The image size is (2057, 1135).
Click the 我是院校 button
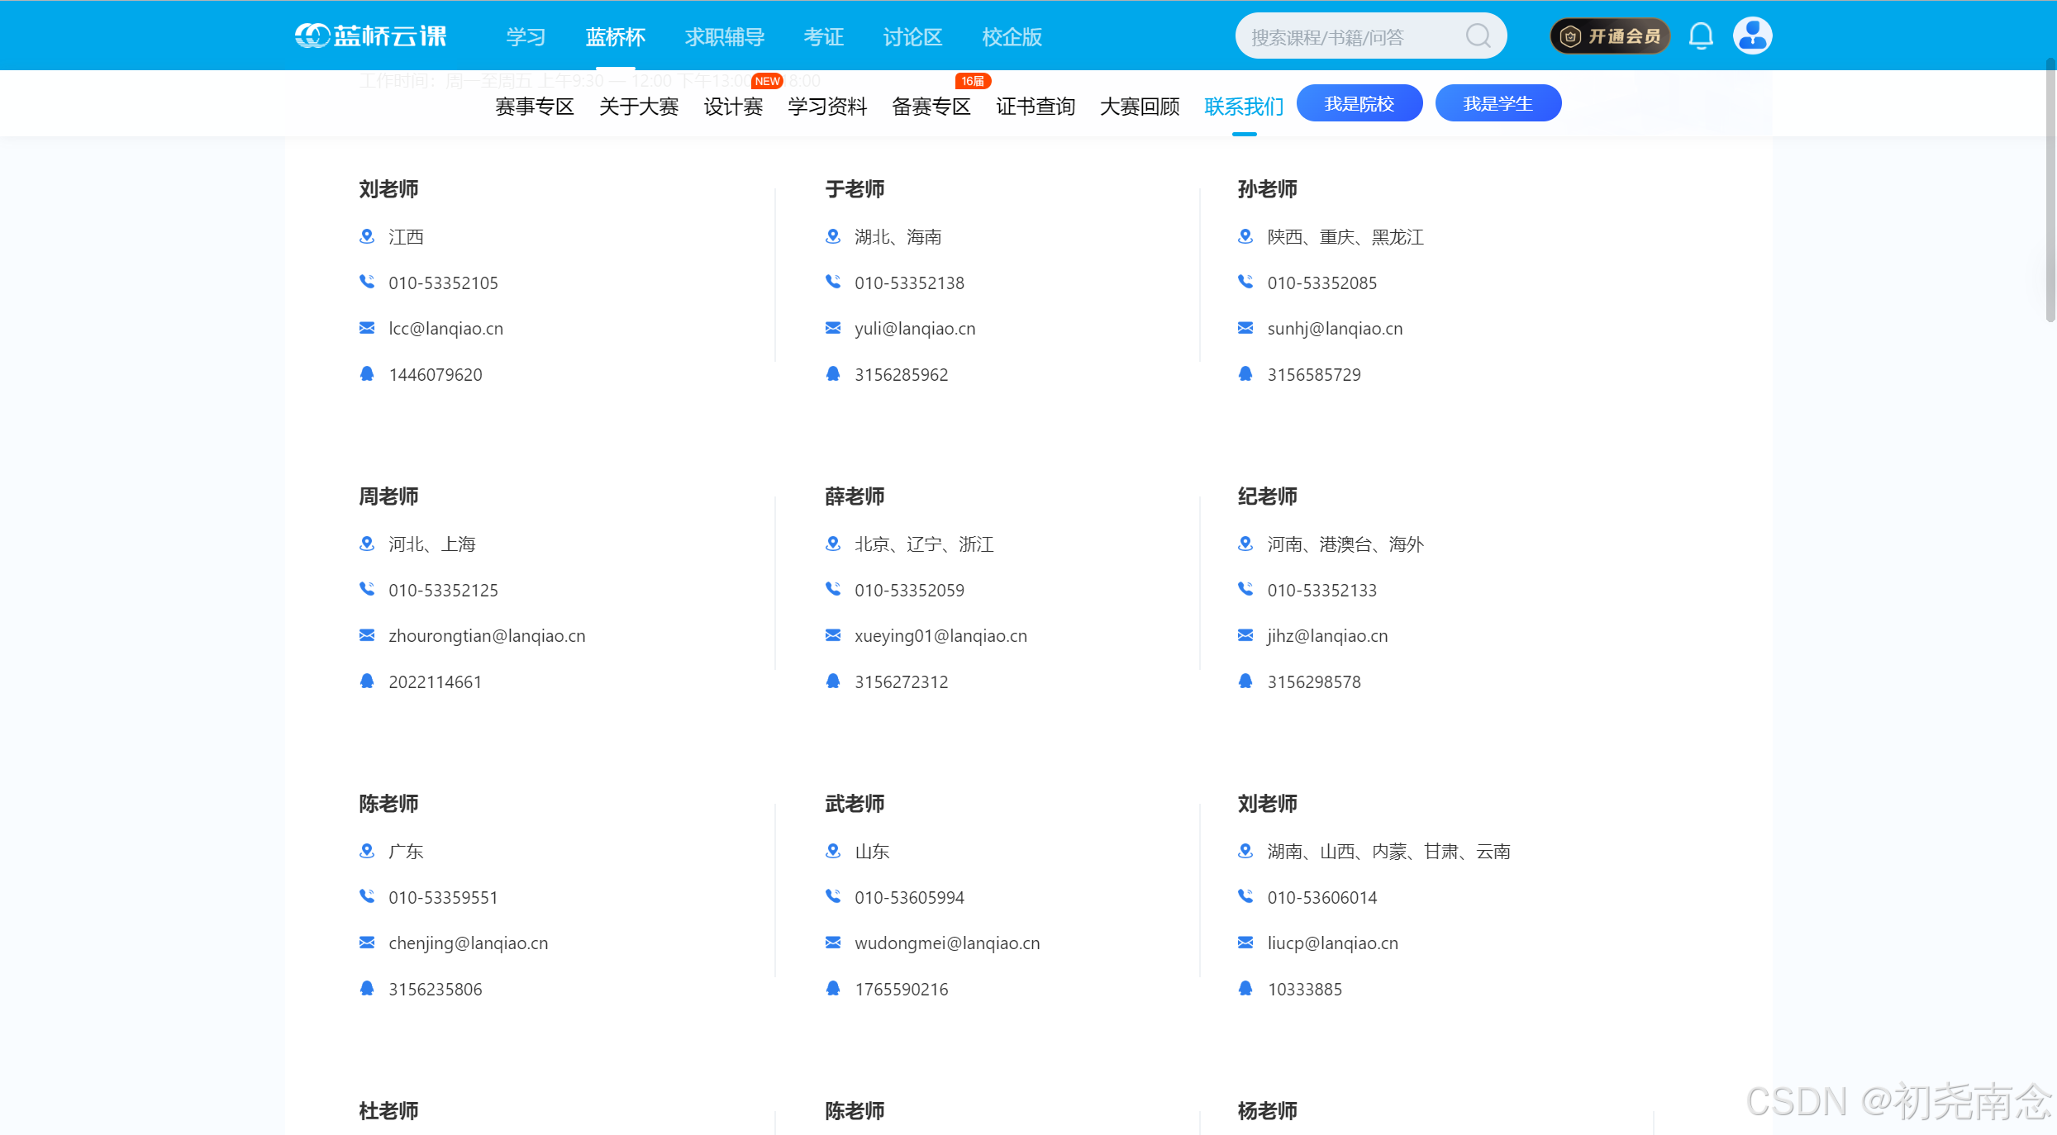(1359, 103)
